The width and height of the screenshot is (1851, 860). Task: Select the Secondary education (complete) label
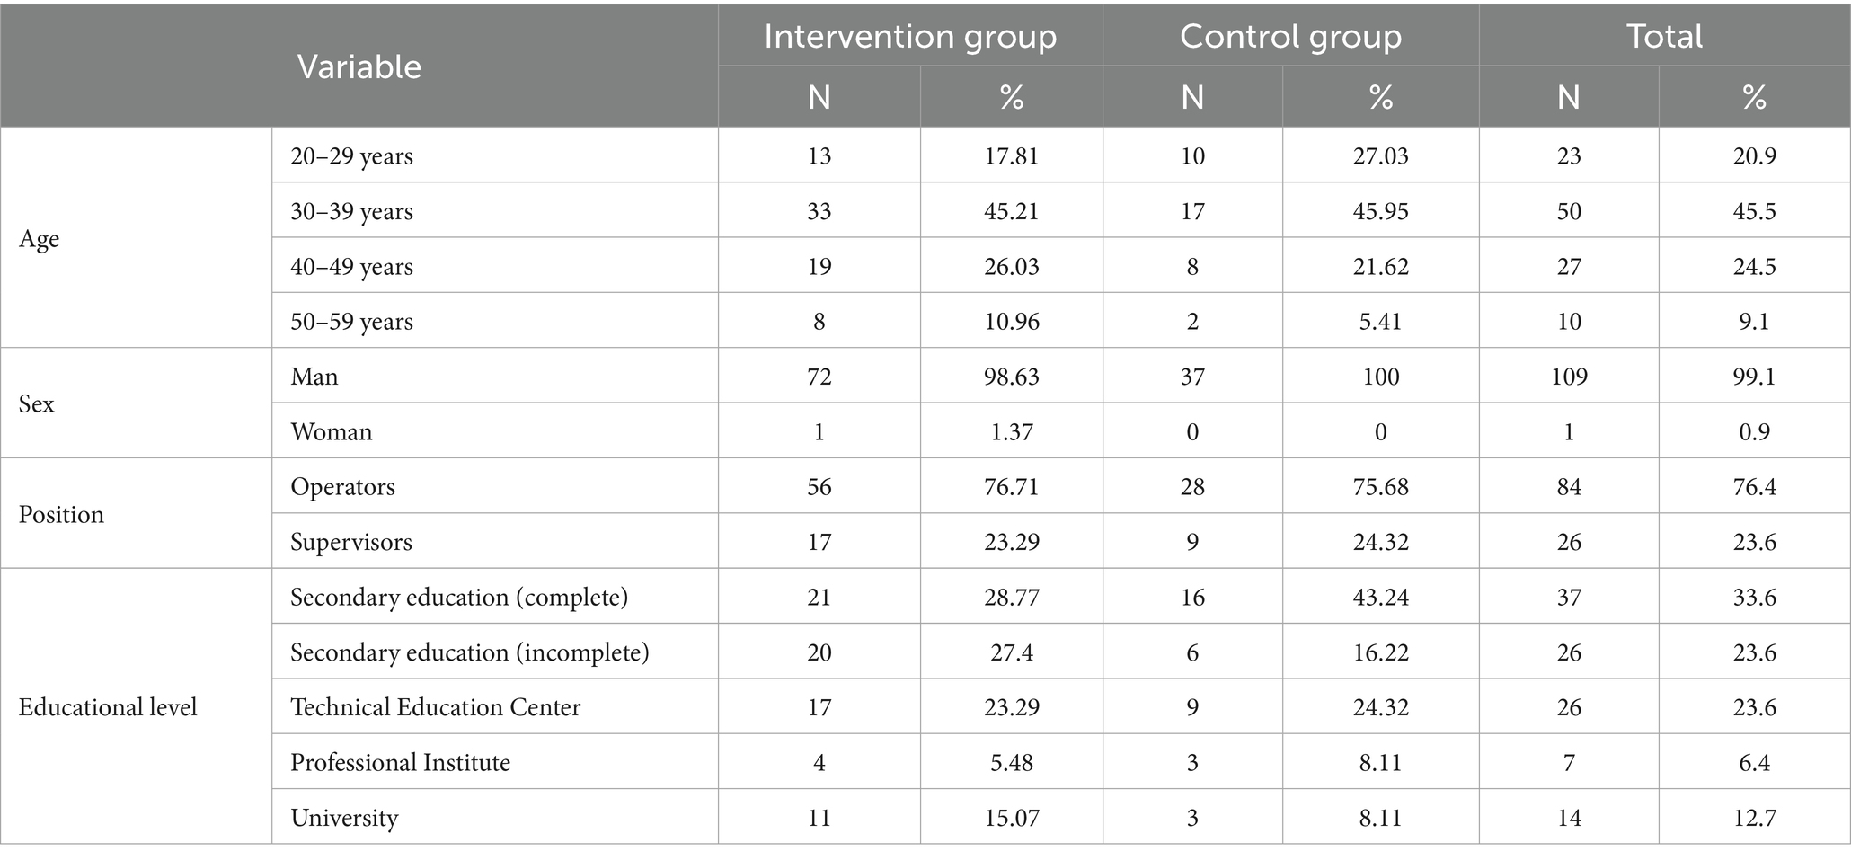[x=459, y=598]
